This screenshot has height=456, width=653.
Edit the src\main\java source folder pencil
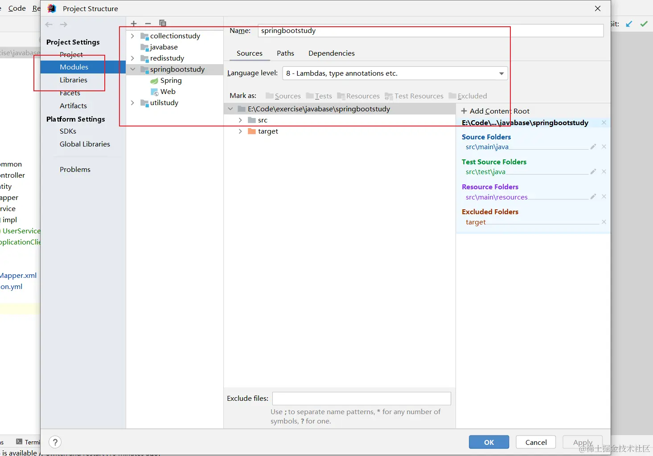click(x=593, y=147)
